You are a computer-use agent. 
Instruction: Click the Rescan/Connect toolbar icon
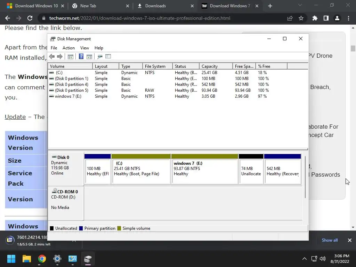point(100,57)
